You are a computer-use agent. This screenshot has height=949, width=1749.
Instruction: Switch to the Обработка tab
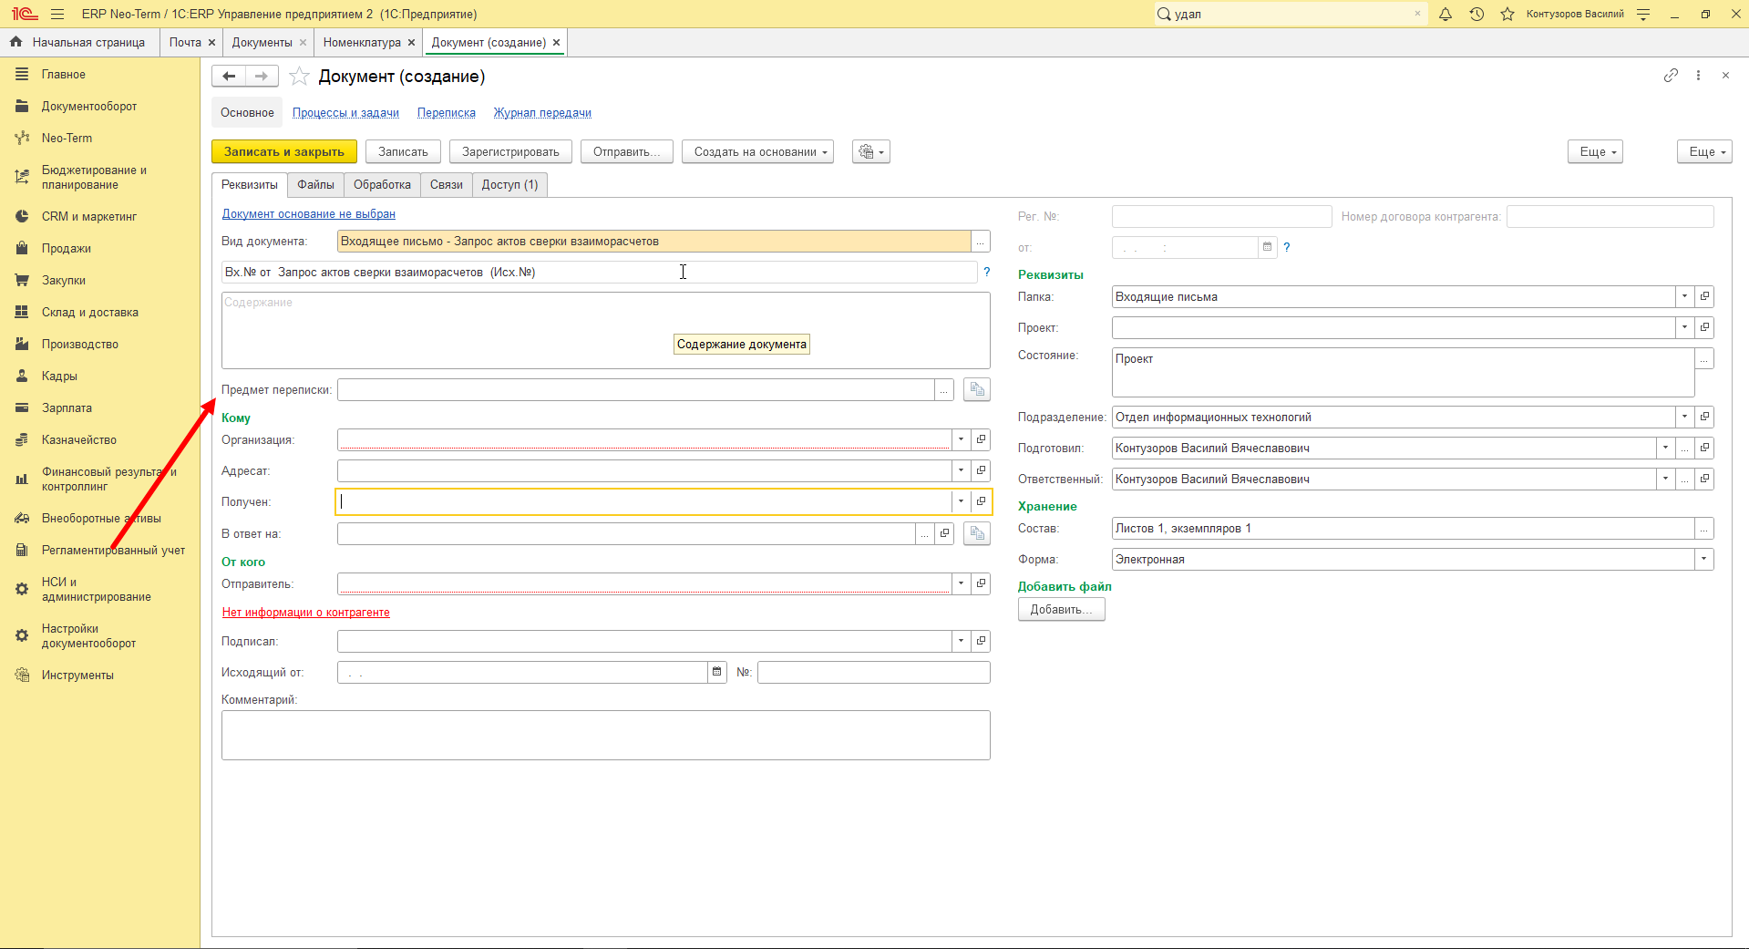coord(382,185)
